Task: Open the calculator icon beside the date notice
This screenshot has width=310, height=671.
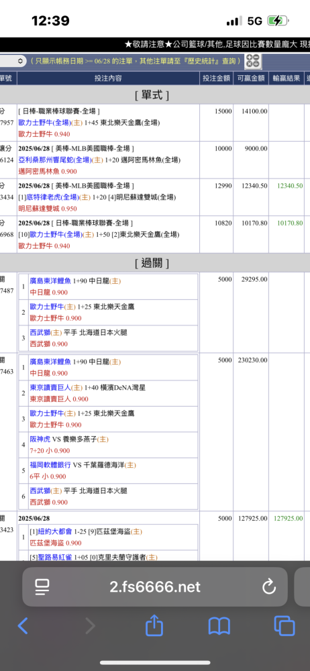Action: [x=253, y=61]
